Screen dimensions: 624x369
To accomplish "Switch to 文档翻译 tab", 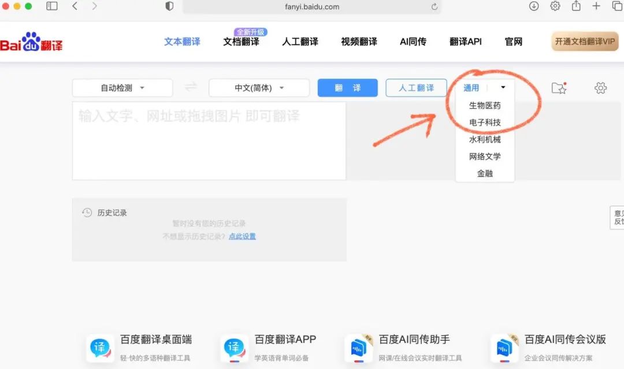I will tap(241, 42).
